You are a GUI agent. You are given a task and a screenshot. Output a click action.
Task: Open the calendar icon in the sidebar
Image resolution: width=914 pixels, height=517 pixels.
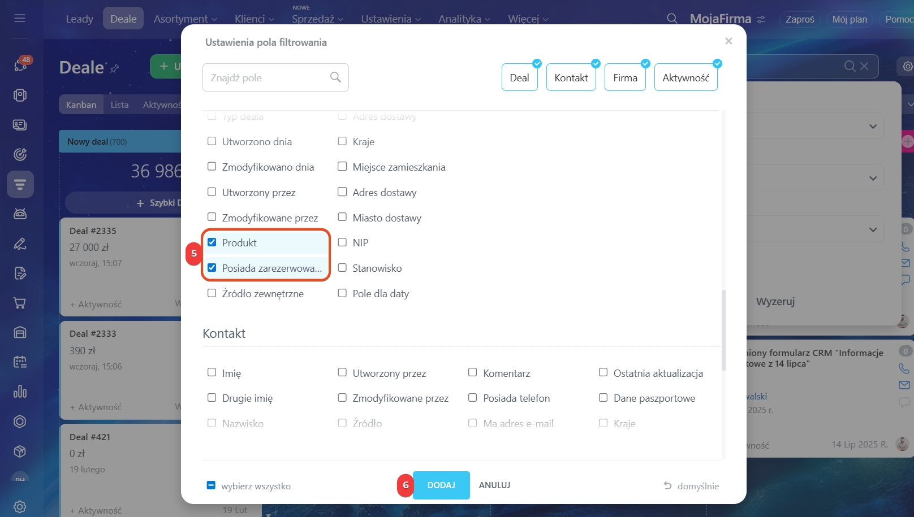click(x=20, y=362)
